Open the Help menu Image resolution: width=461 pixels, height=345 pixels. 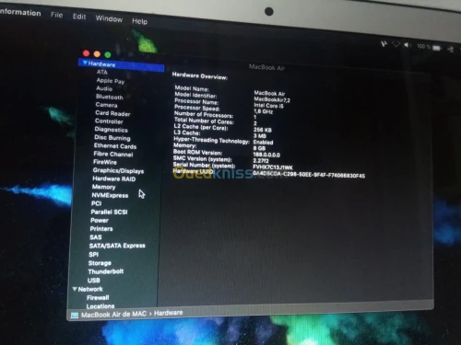click(x=140, y=21)
